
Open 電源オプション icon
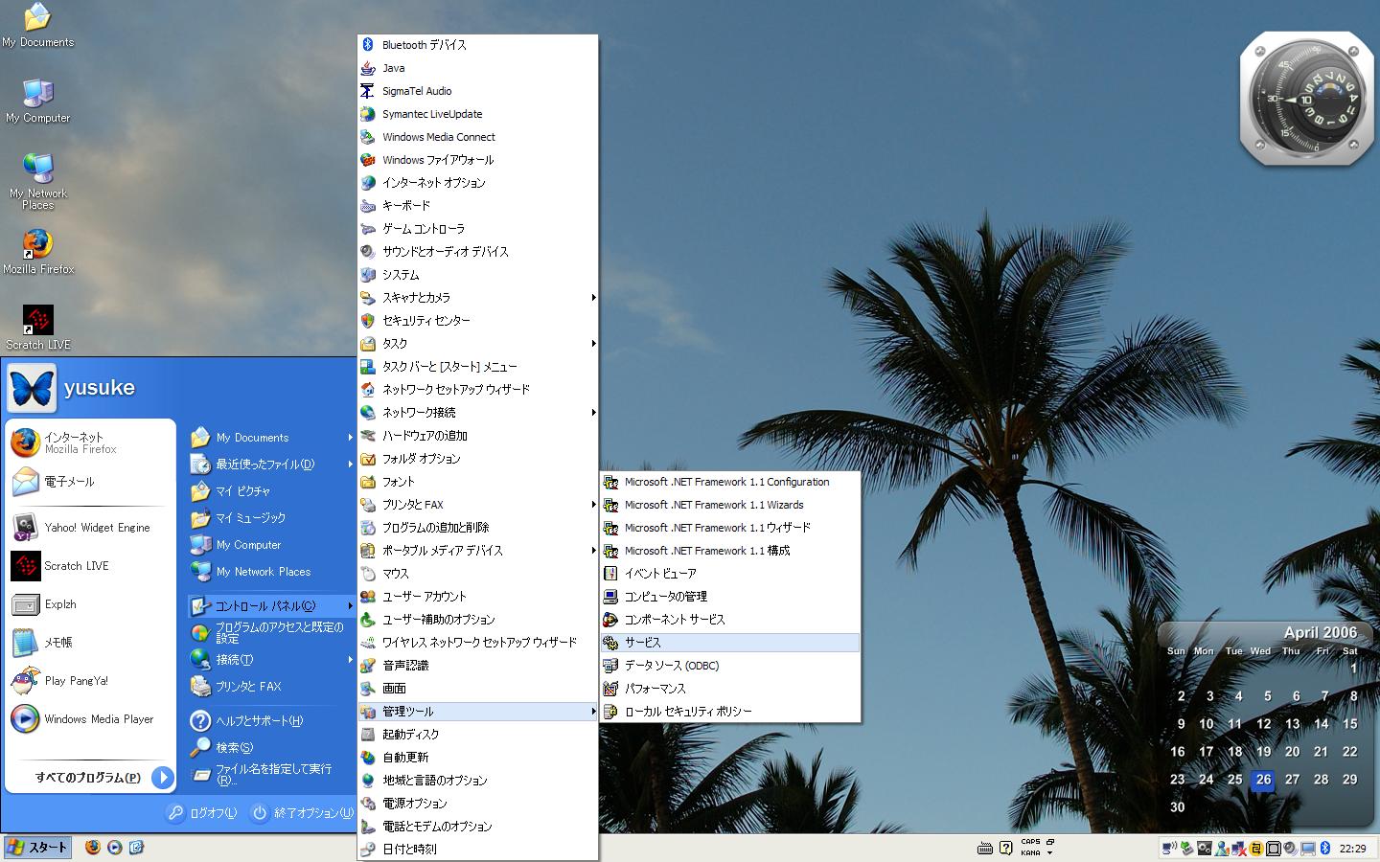367,804
